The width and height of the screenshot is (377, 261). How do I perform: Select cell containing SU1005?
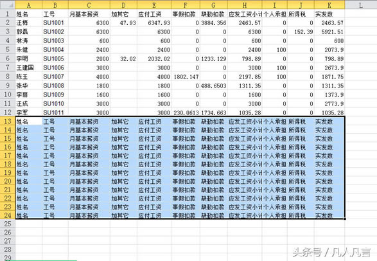(55, 59)
